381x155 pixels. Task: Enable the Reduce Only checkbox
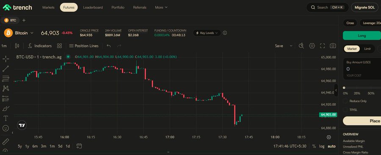coord(345,101)
